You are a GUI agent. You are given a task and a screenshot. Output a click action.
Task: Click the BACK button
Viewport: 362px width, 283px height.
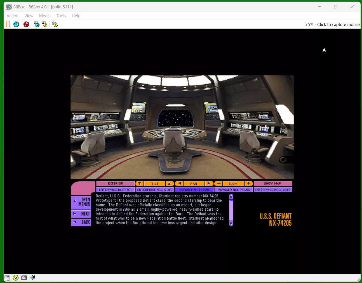81,222
